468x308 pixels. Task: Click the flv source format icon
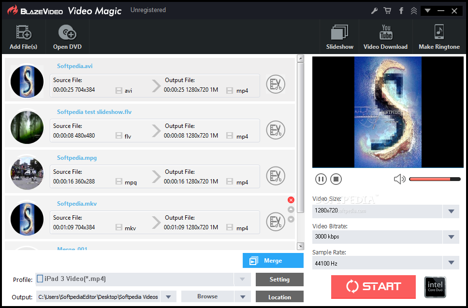pyautogui.click(x=119, y=136)
